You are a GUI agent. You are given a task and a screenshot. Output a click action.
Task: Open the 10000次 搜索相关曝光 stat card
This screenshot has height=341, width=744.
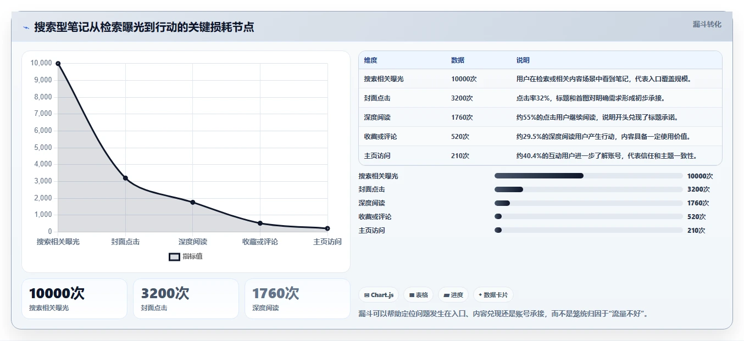(x=74, y=299)
